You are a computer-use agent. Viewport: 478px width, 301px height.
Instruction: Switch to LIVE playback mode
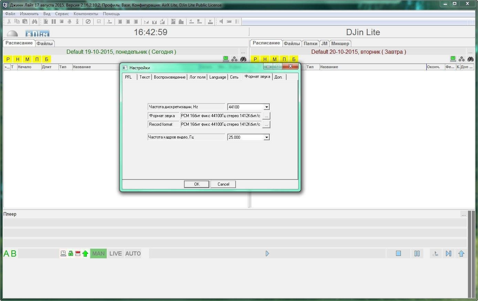coord(116,253)
